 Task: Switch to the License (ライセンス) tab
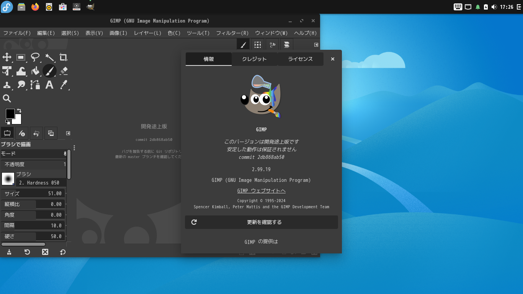[x=300, y=59]
